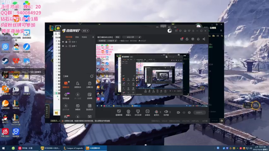Open the 主播任务 tool icon
Viewport: 269px width, 151px height.
89,85
